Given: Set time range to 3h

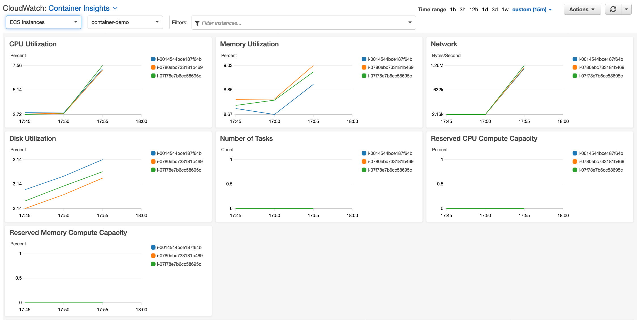Looking at the screenshot, I should (462, 9).
